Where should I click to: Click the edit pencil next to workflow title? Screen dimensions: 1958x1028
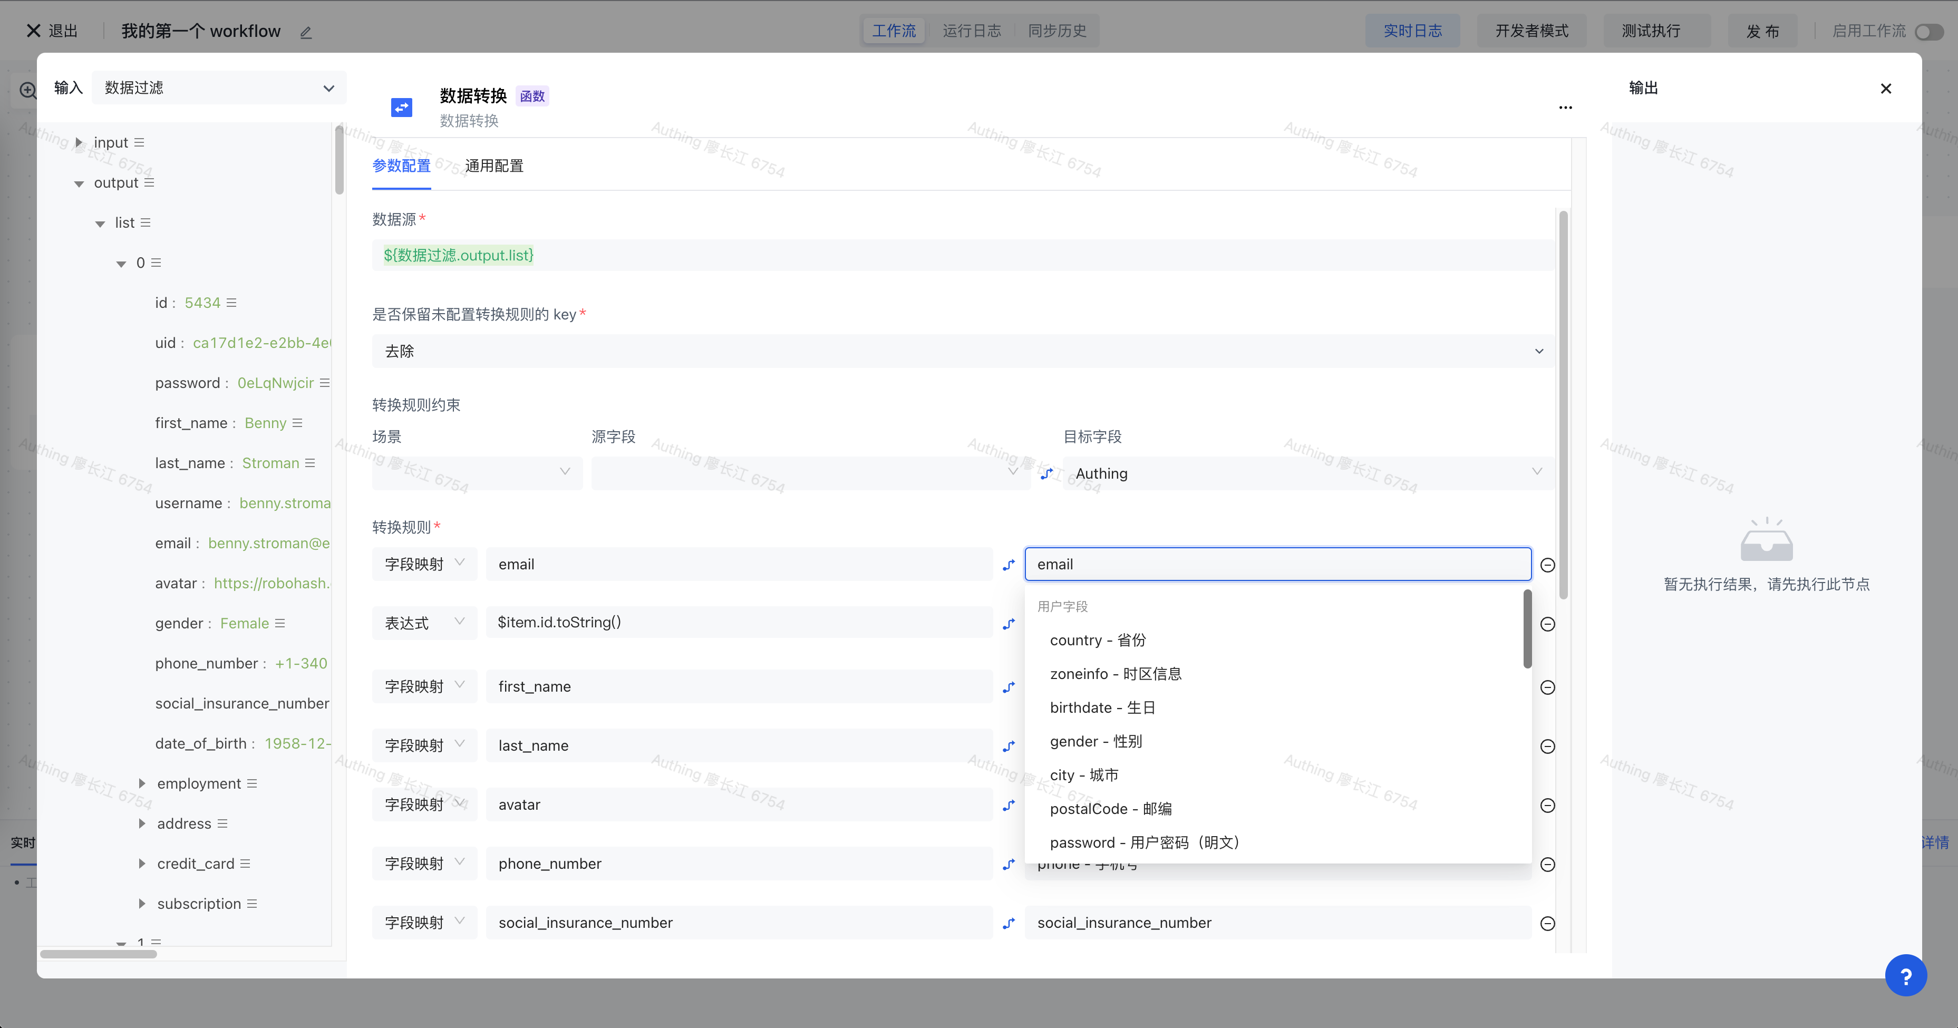tap(306, 32)
